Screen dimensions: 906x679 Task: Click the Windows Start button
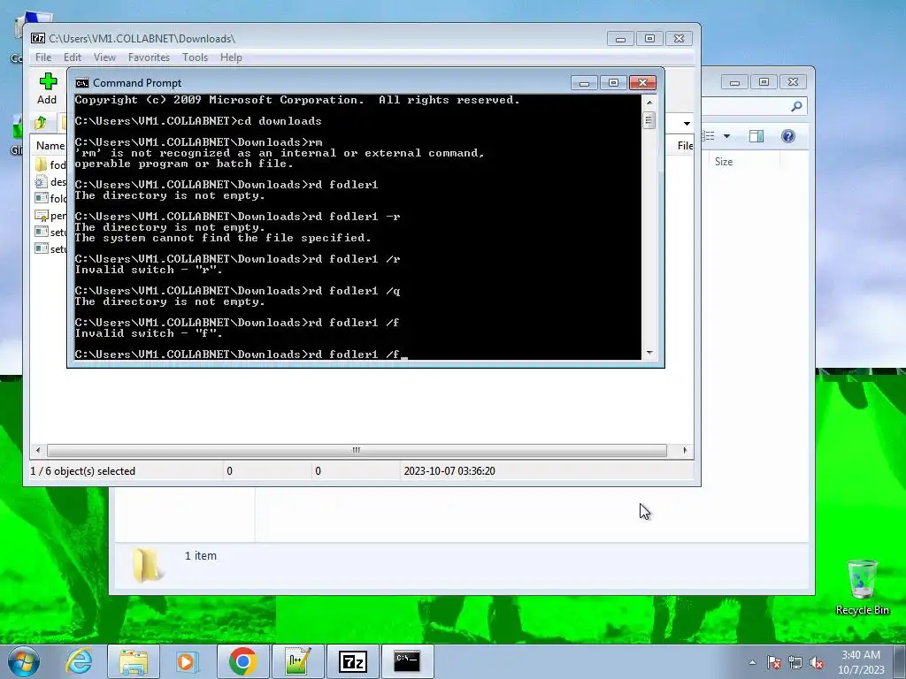(23, 661)
